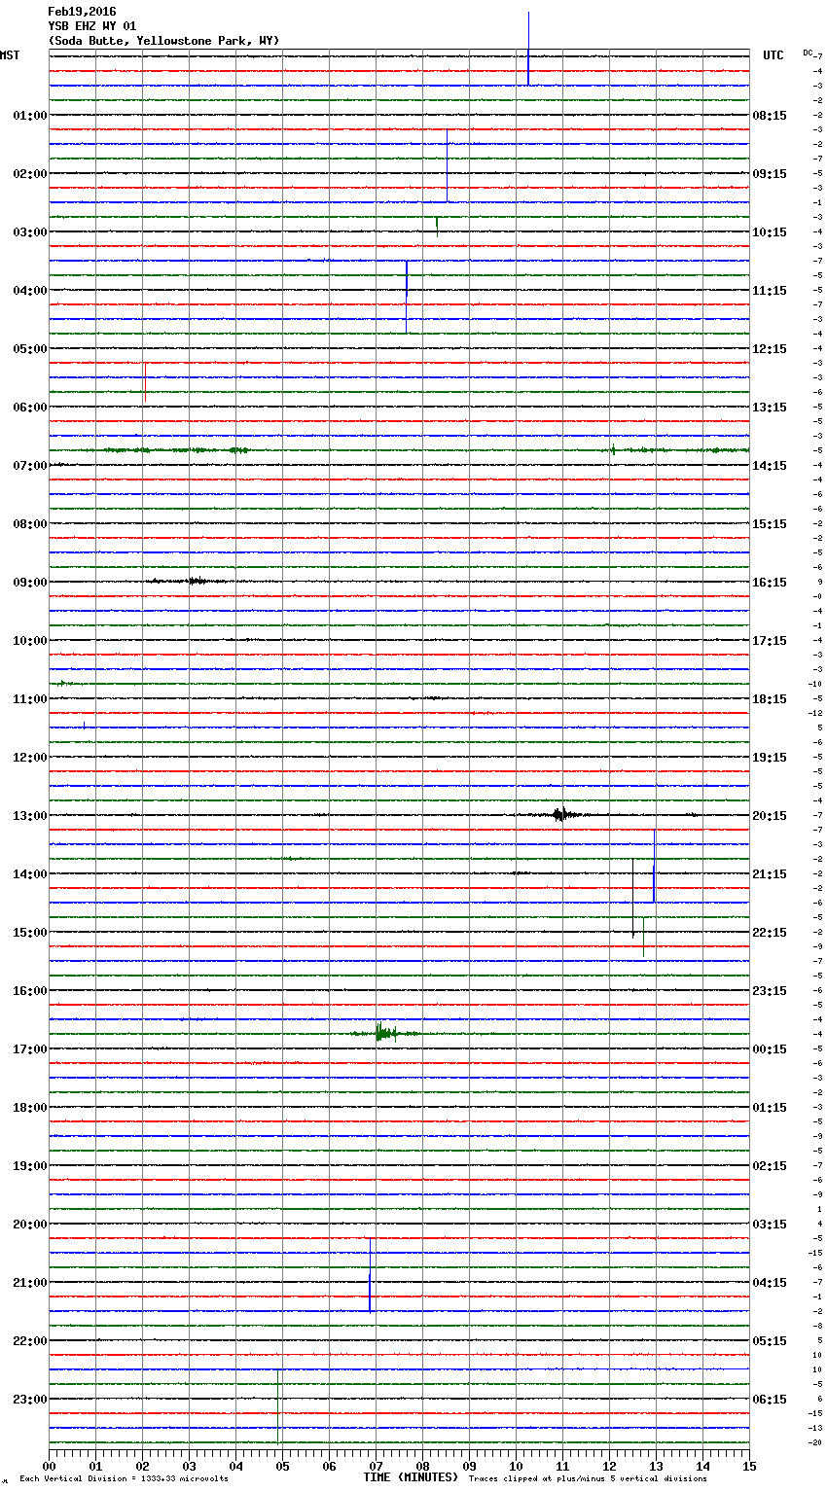Screen dimensions: 827x1492
Task: Click the MST time zone label
Action: click(10, 55)
